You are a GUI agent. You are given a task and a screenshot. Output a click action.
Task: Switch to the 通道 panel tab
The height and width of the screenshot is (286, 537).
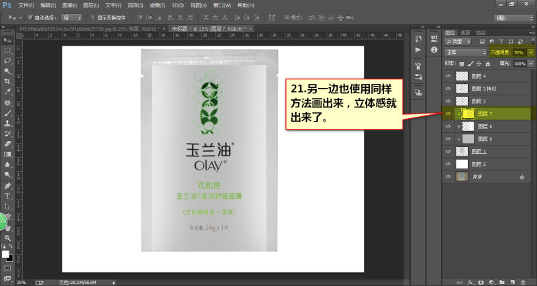point(465,32)
